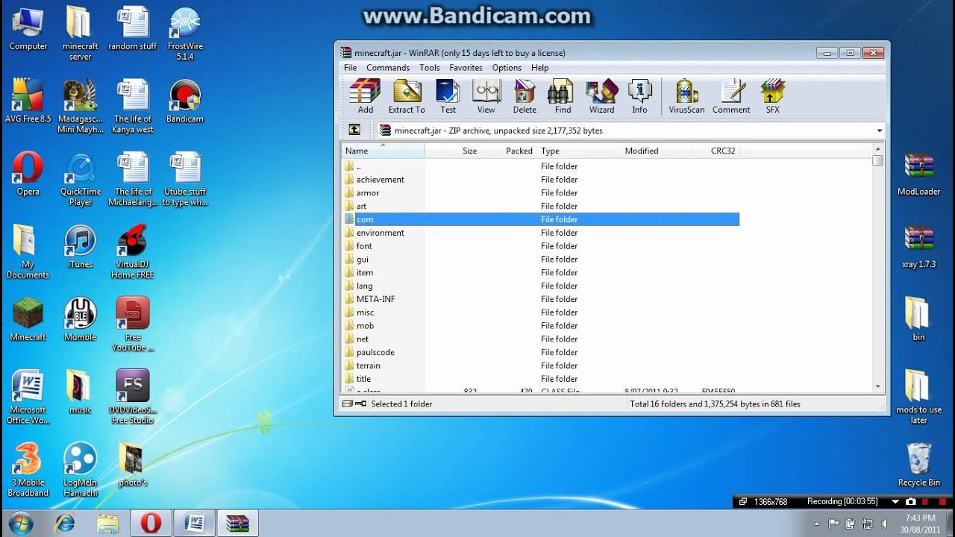
Task: Sort by the Type column header
Action: click(x=579, y=151)
